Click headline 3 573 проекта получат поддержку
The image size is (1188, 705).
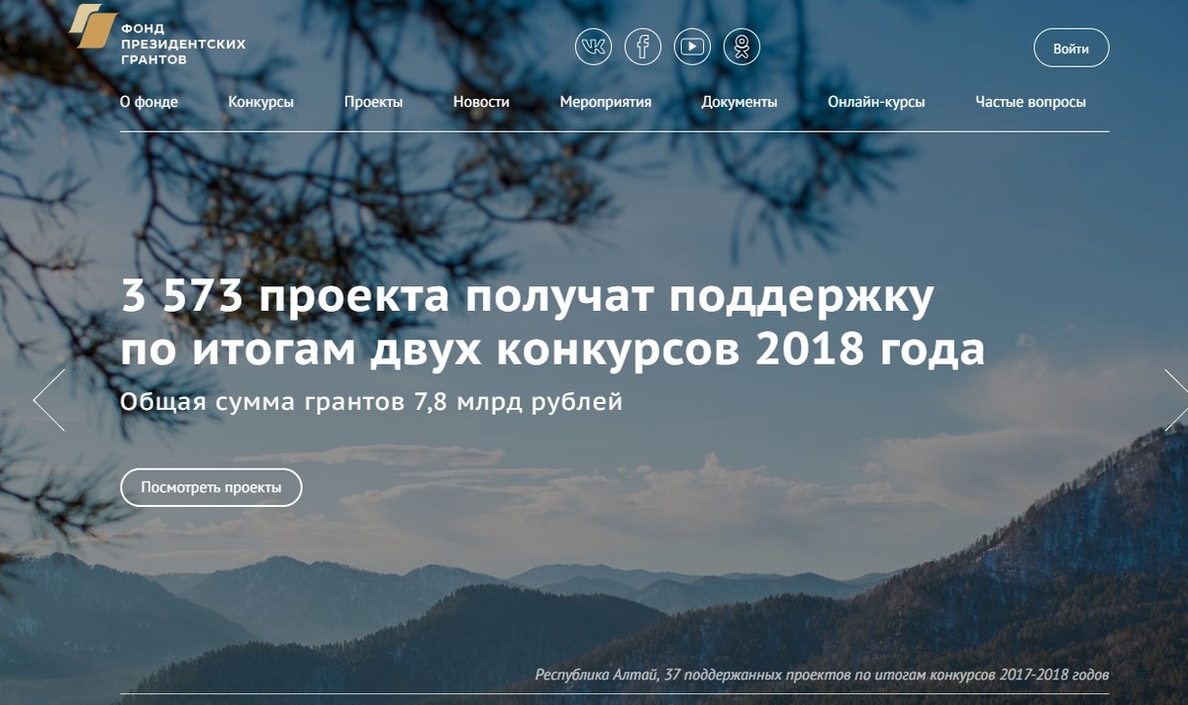click(x=527, y=298)
